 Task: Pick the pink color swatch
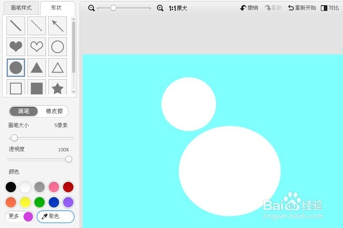pos(54,187)
